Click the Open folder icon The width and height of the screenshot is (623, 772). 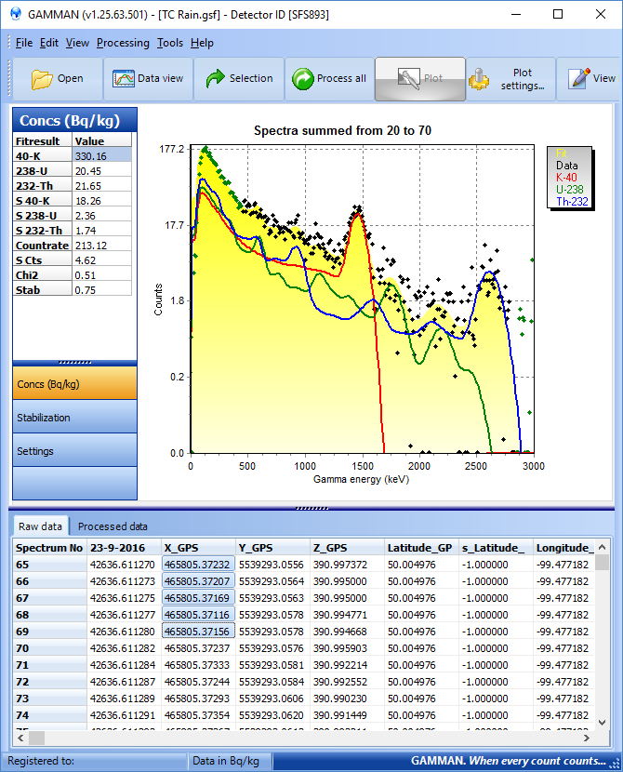[x=42, y=79]
